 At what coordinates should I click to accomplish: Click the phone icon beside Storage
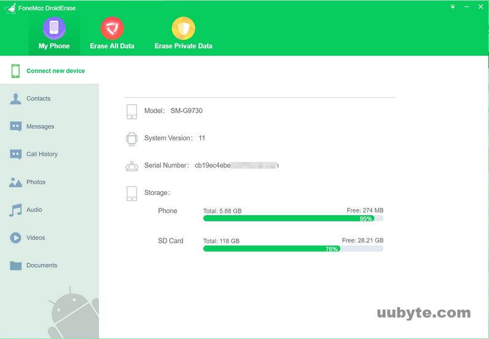point(131,194)
